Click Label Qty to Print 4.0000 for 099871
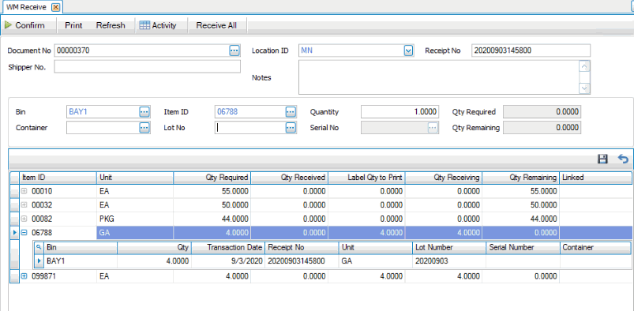 [366, 276]
